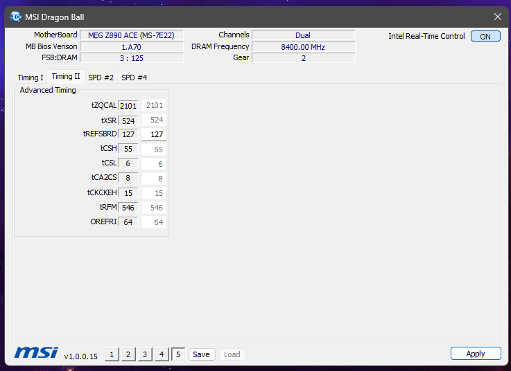Apply the timing changes
The width and height of the screenshot is (511, 371).
(476, 354)
